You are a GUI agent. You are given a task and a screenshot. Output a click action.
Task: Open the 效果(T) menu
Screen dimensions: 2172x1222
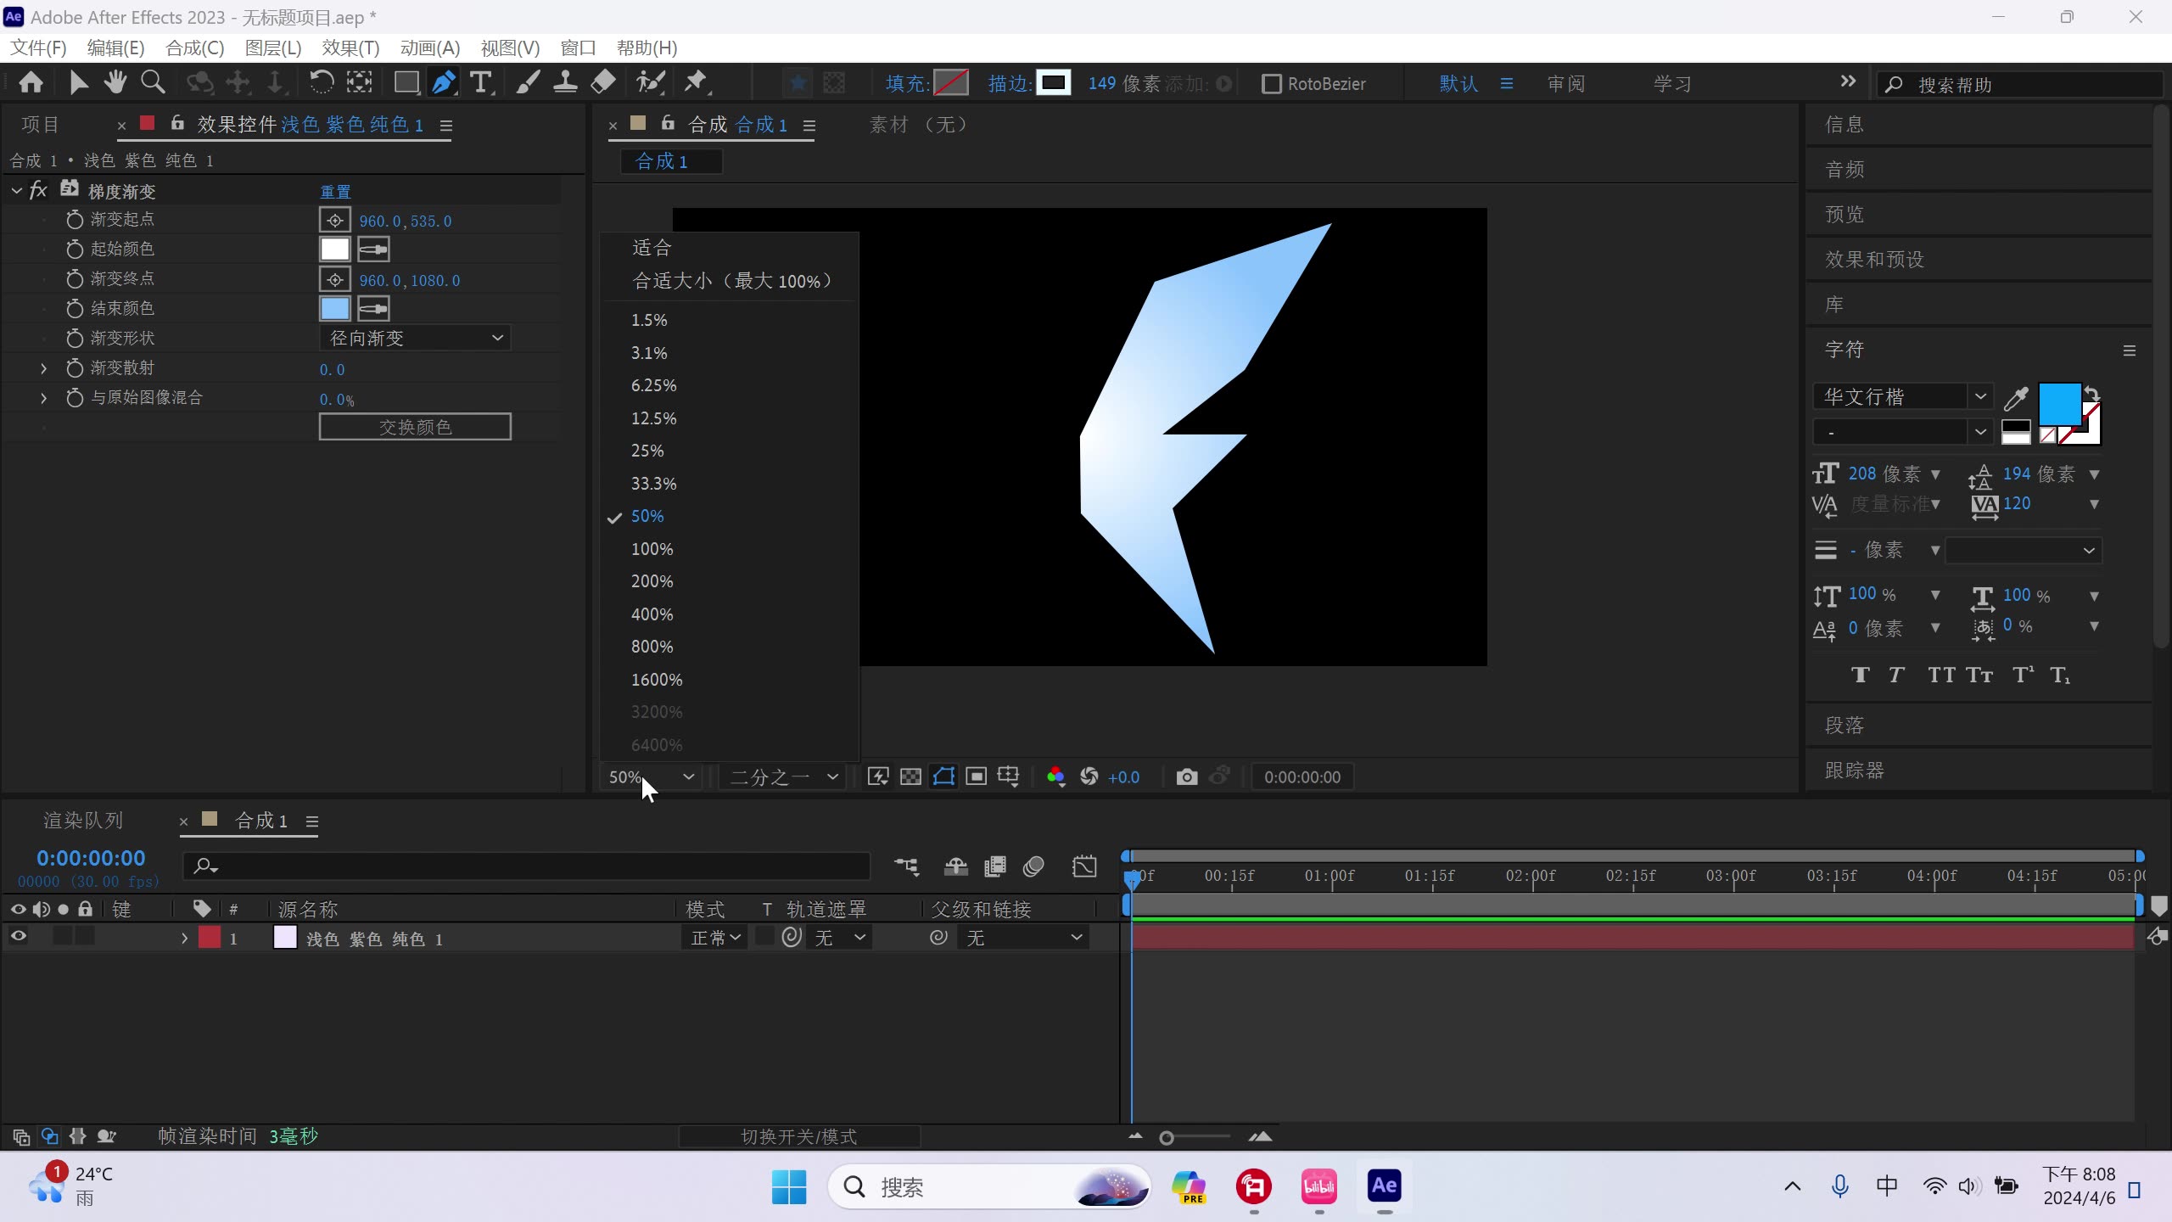point(350,48)
